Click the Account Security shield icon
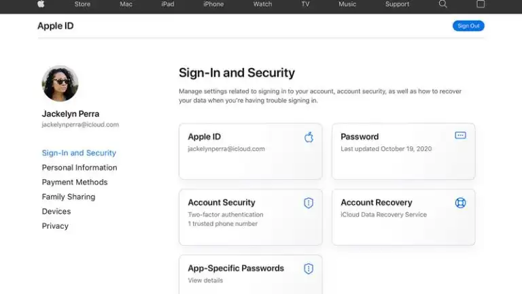Viewport: 522px width, 294px height. click(x=309, y=203)
